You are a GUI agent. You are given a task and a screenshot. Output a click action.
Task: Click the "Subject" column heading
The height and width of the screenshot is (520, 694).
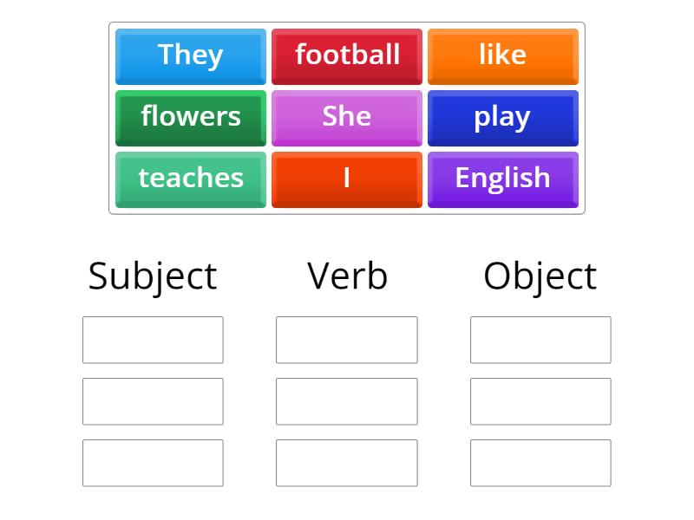point(153,275)
